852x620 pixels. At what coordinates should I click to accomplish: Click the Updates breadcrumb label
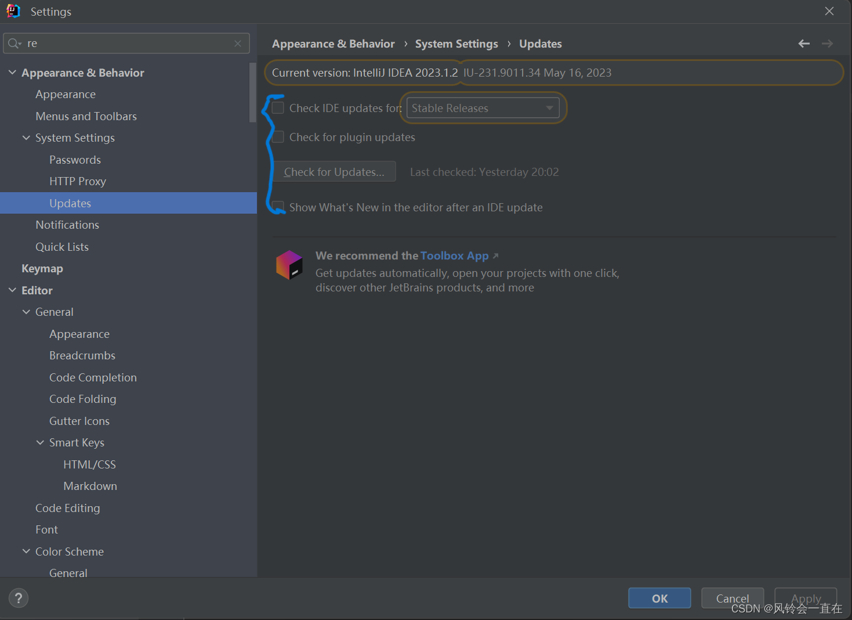[541, 44]
